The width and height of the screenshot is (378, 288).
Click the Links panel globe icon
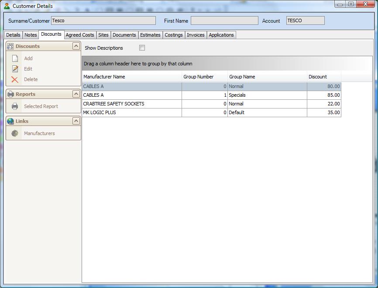10,121
